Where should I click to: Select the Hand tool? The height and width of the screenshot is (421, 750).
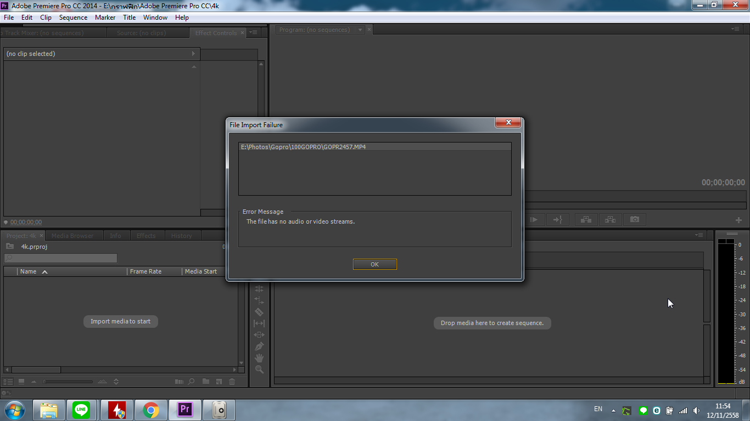259,358
